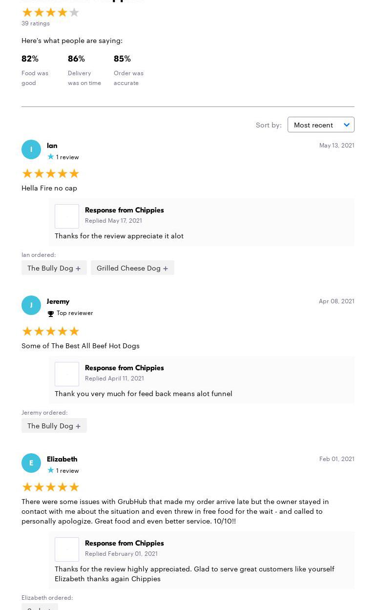Click Ian's circular avatar icon
The image size is (376, 610).
click(x=31, y=149)
